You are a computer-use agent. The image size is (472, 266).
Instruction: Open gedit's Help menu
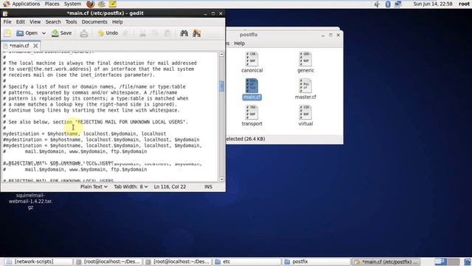(x=117, y=21)
